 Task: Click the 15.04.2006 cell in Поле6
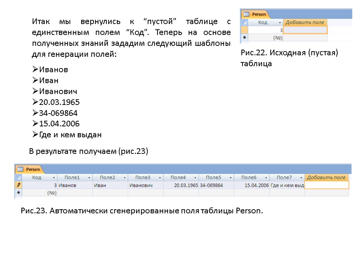(x=252, y=185)
